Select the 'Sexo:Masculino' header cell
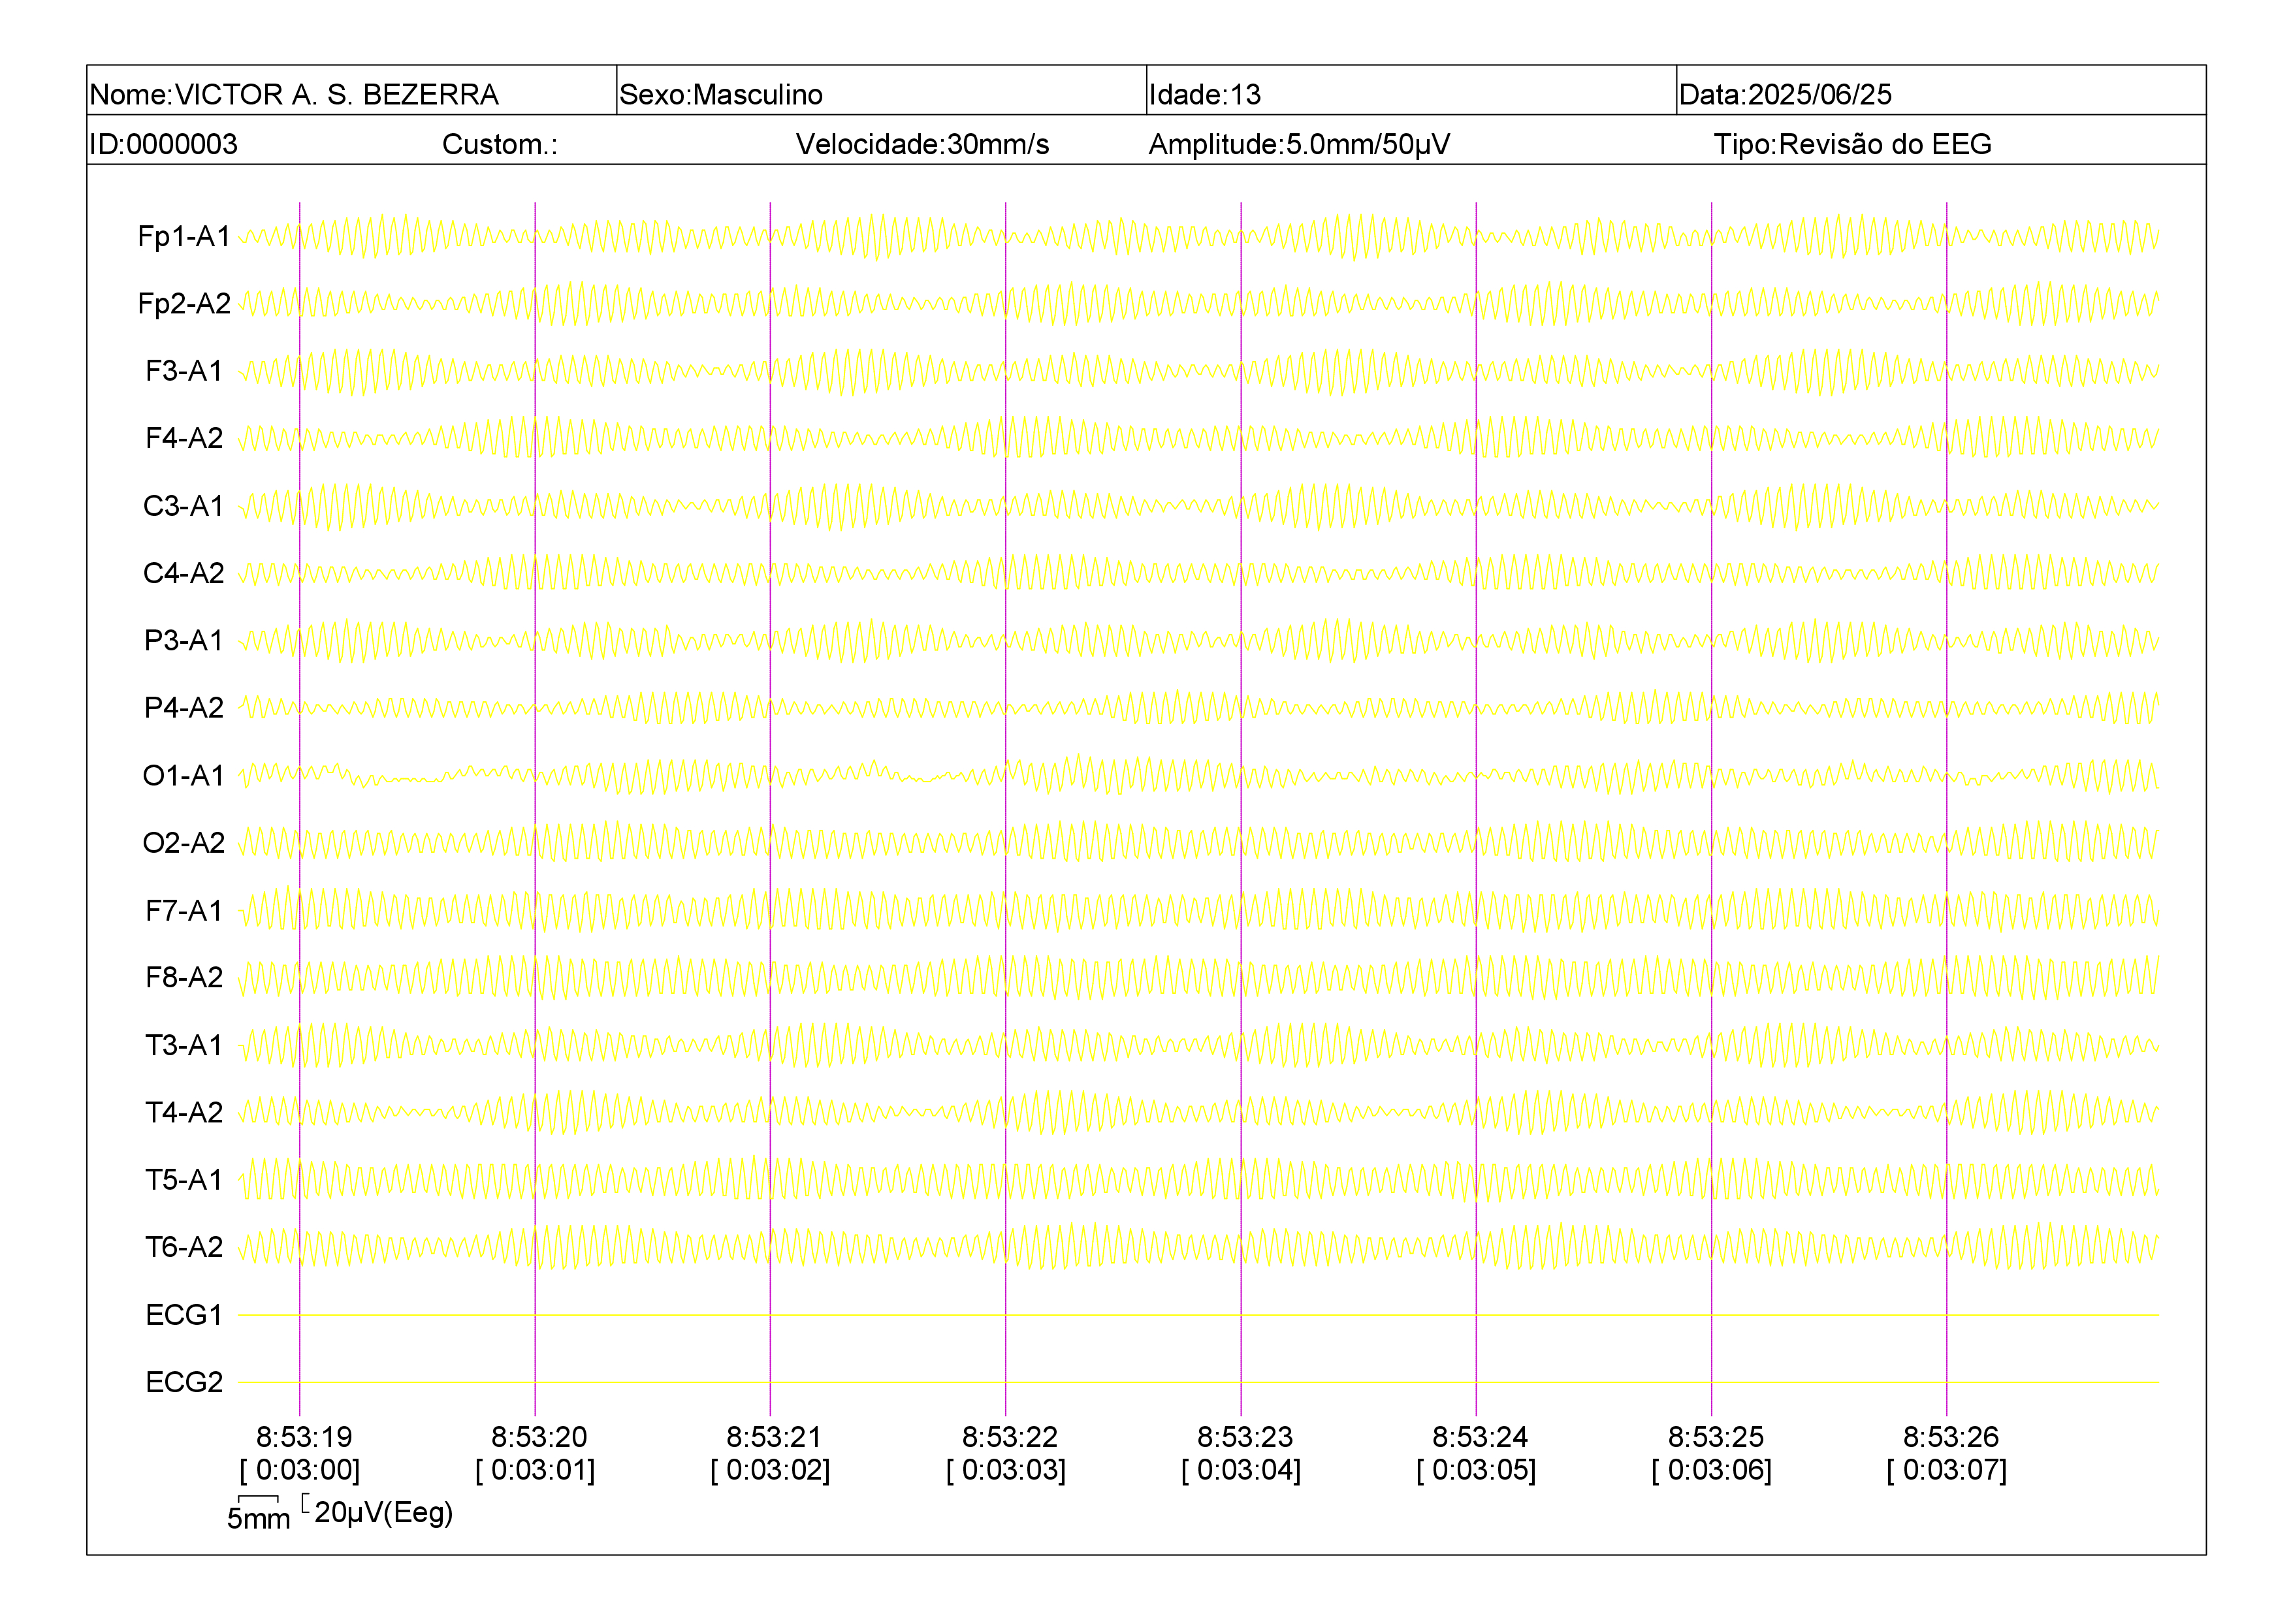This screenshot has width=2291, height=1620. click(x=881, y=91)
